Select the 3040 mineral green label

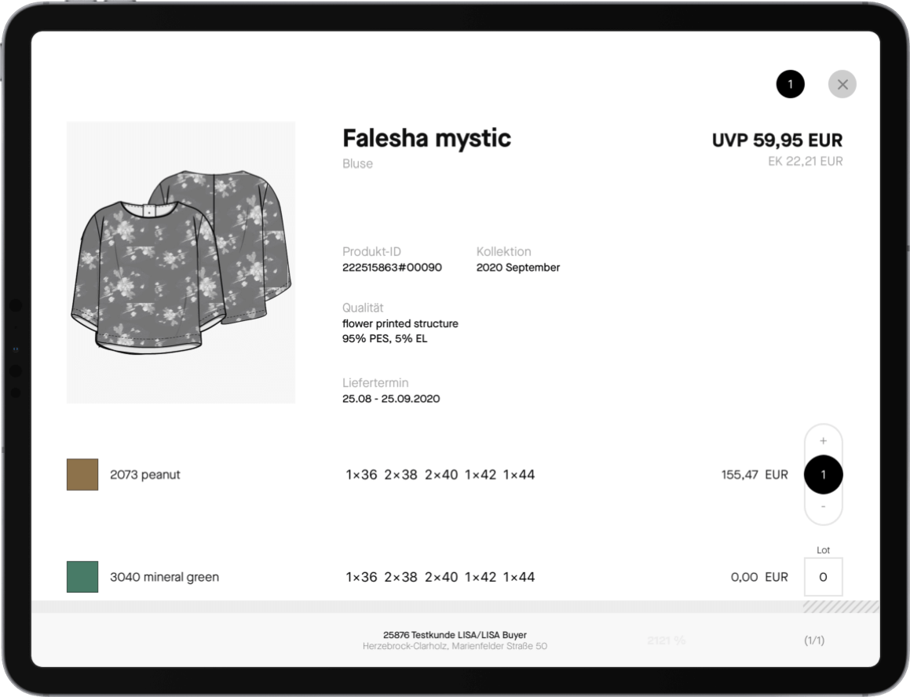pyautogui.click(x=164, y=577)
